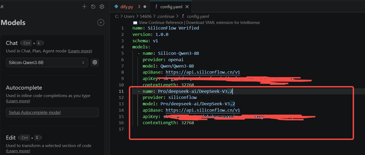
Task: Open the session history icon
Action: 93,7
